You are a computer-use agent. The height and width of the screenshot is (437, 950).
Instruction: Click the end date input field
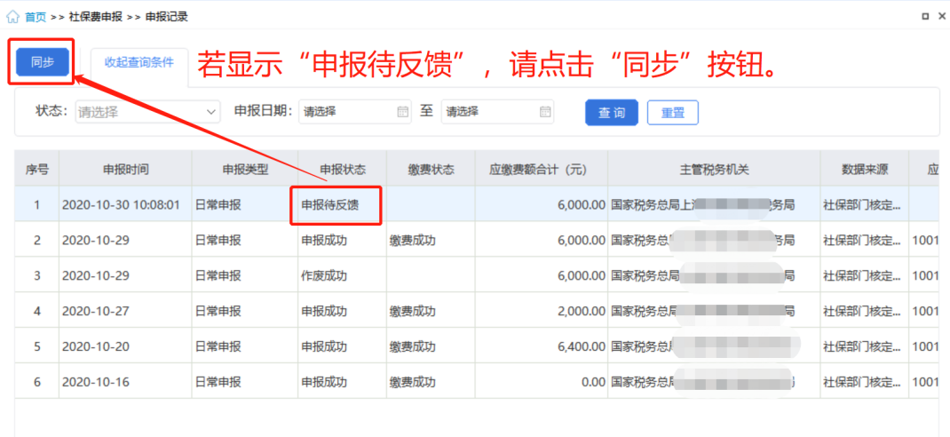pyautogui.click(x=488, y=112)
